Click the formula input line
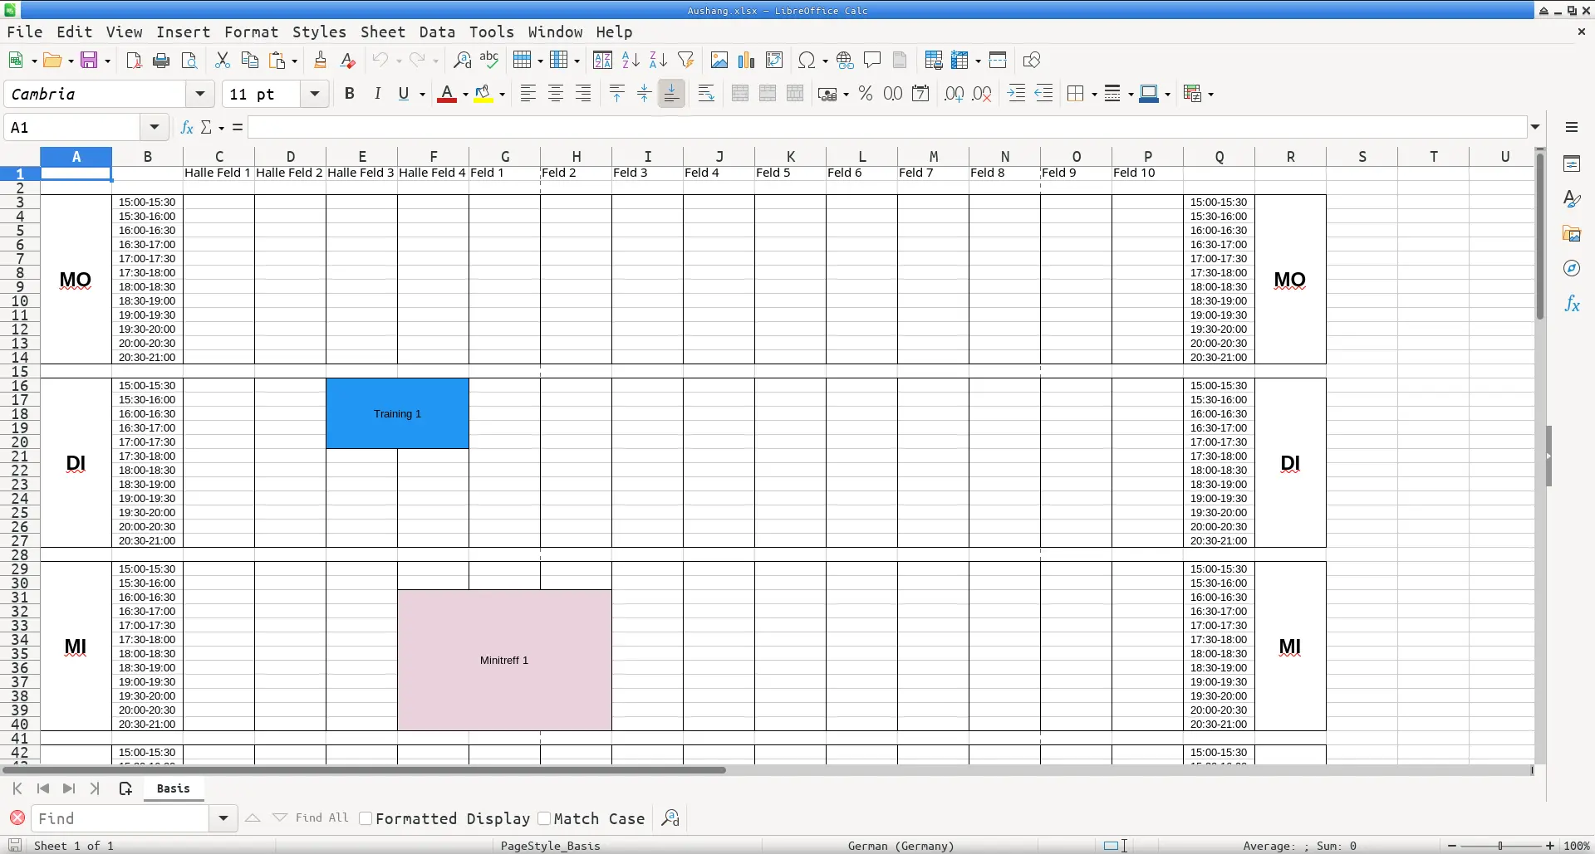The height and width of the screenshot is (854, 1595). pyautogui.click(x=887, y=127)
